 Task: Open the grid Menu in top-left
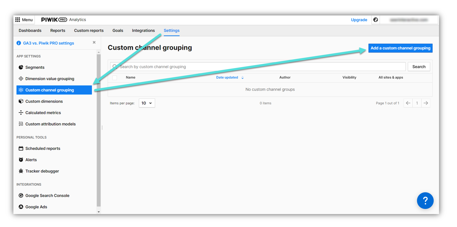[24, 20]
